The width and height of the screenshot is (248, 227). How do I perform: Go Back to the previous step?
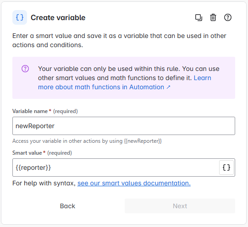[x=67, y=206]
